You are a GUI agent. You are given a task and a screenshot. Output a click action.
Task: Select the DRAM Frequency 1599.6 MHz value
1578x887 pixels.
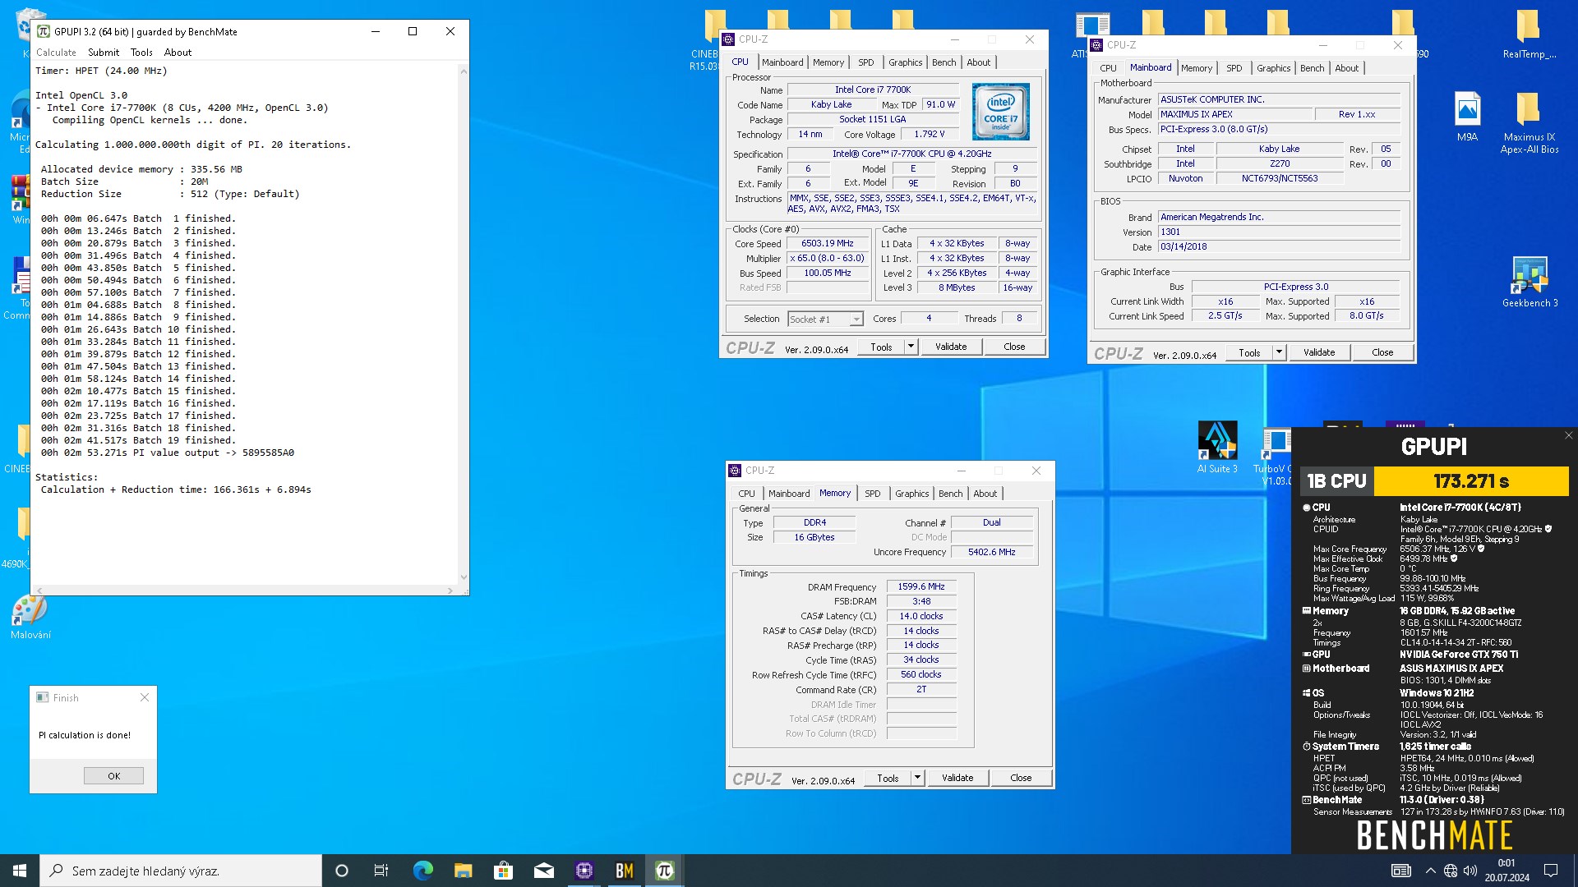(921, 587)
